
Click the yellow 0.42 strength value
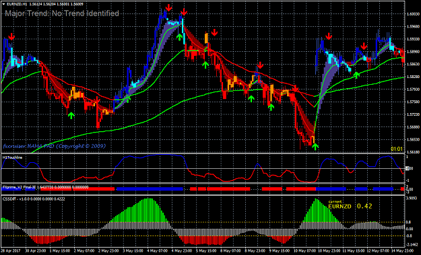pos(364,206)
